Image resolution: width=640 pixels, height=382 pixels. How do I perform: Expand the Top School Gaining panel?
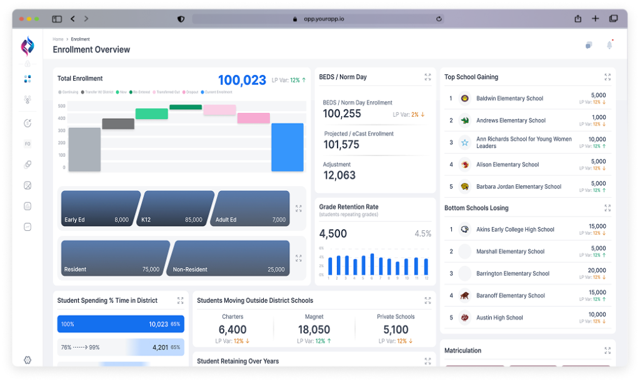pyautogui.click(x=607, y=77)
